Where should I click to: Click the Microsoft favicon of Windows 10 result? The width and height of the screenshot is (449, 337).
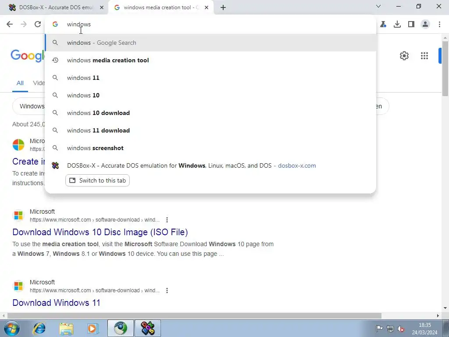click(x=18, y=215)
